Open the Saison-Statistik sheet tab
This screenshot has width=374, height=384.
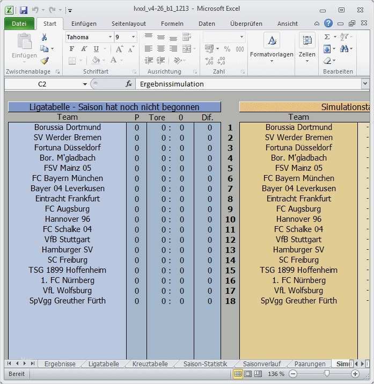point(205,364)
